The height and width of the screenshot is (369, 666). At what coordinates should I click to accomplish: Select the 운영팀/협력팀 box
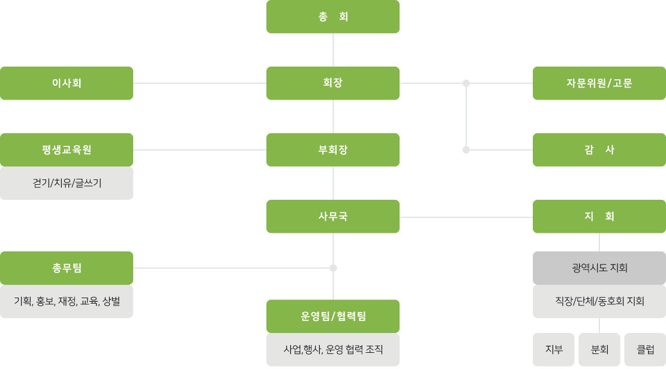click(x=332, y=316)
